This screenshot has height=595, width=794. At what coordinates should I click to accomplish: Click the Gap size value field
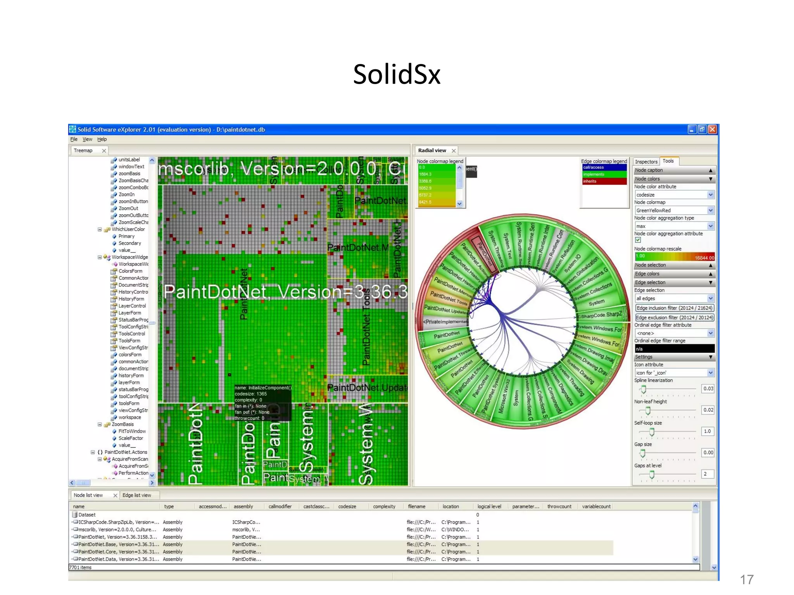(x=708, y=453)
